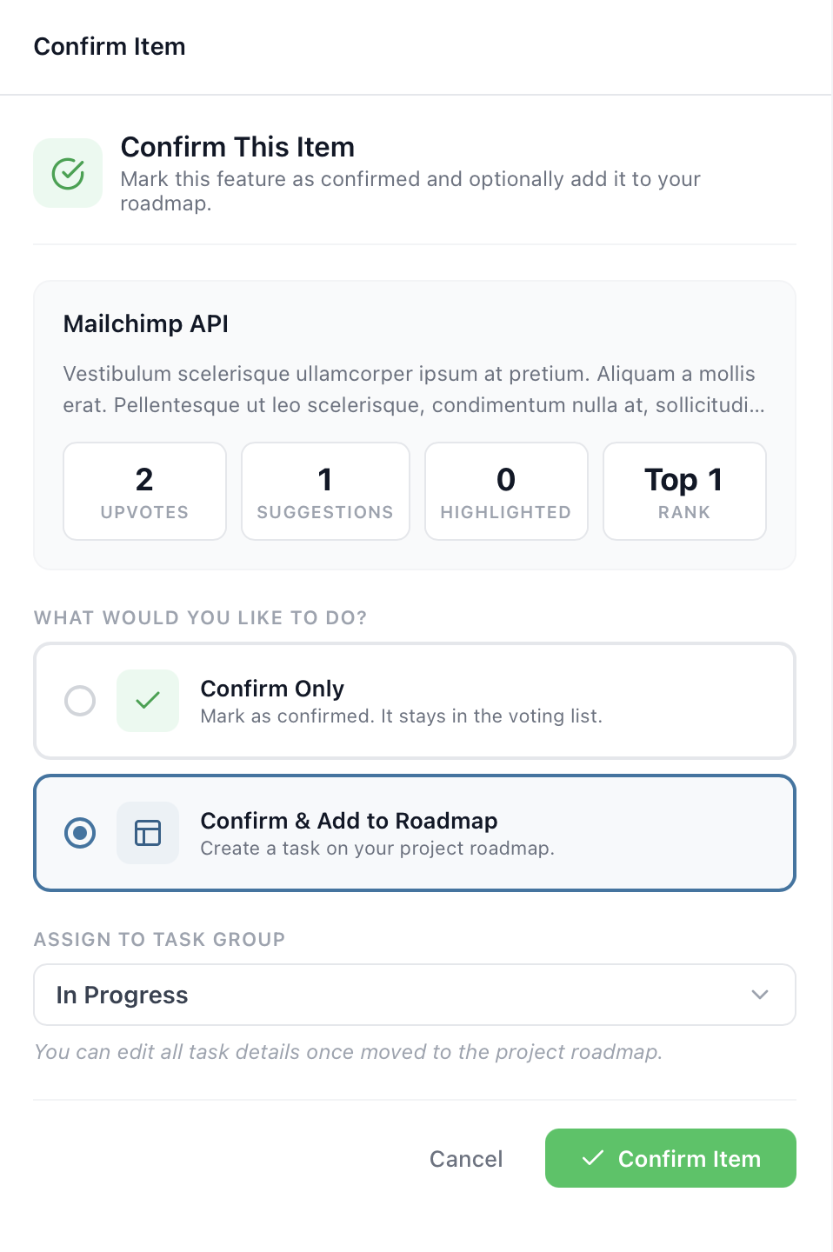Enable the Confirm Only option row
This screenshot has width=833, height=1252.
click(x=415, y=701)
